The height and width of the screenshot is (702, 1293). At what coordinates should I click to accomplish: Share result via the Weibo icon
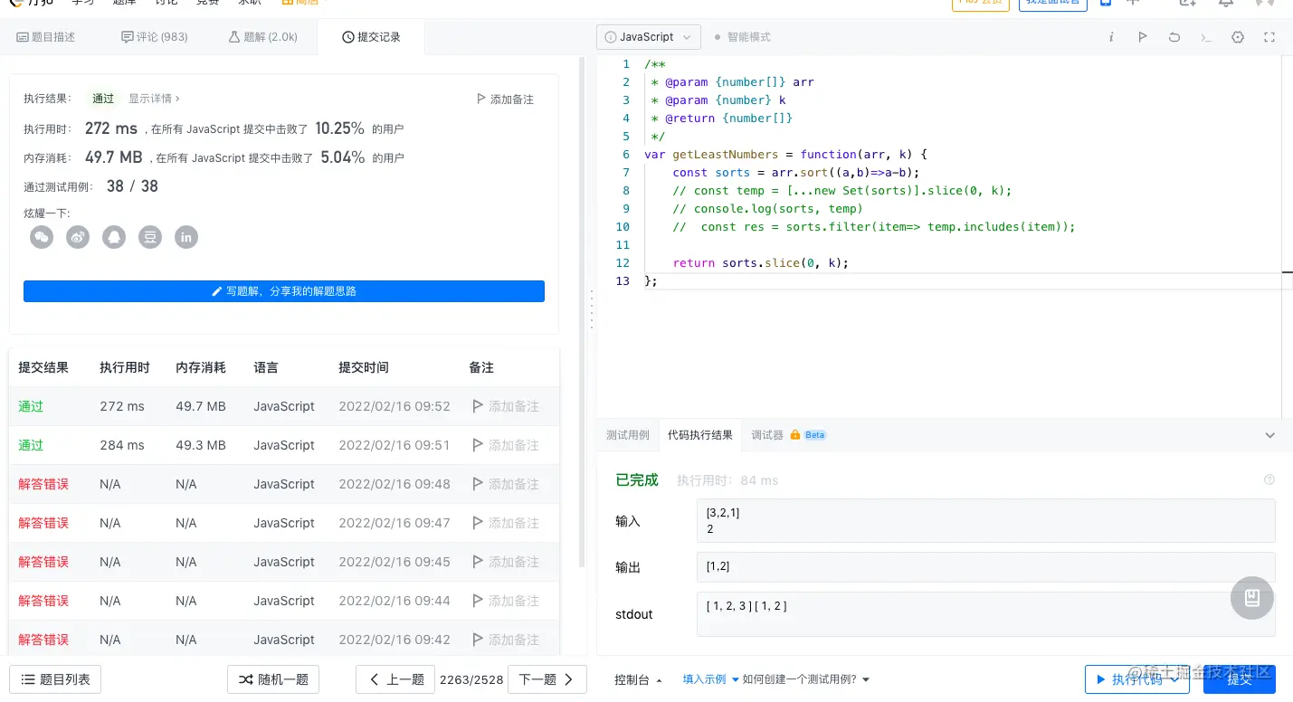[78, 237]
